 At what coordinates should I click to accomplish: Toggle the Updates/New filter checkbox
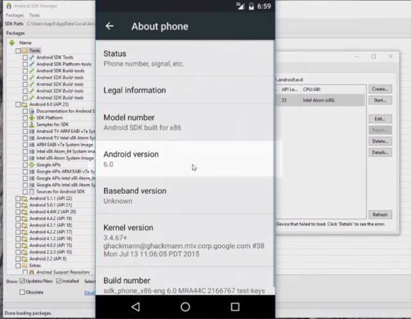(22, 281)
